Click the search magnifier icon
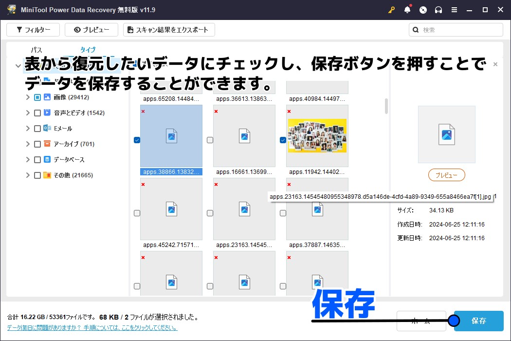The height and width of the screenshot is (341, 511). point(416,30)
